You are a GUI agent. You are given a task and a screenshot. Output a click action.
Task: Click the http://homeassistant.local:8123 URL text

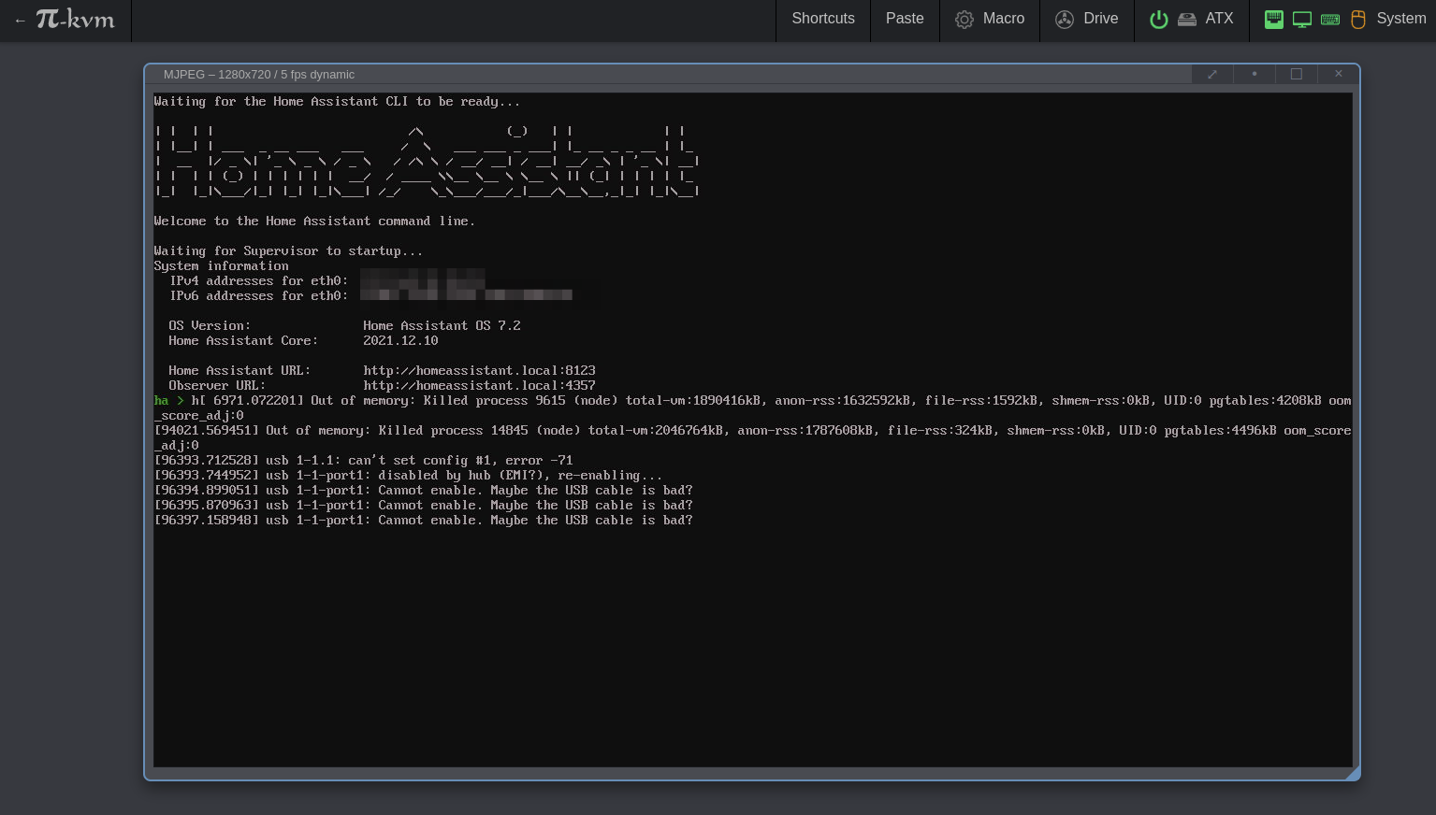(479, 370)
